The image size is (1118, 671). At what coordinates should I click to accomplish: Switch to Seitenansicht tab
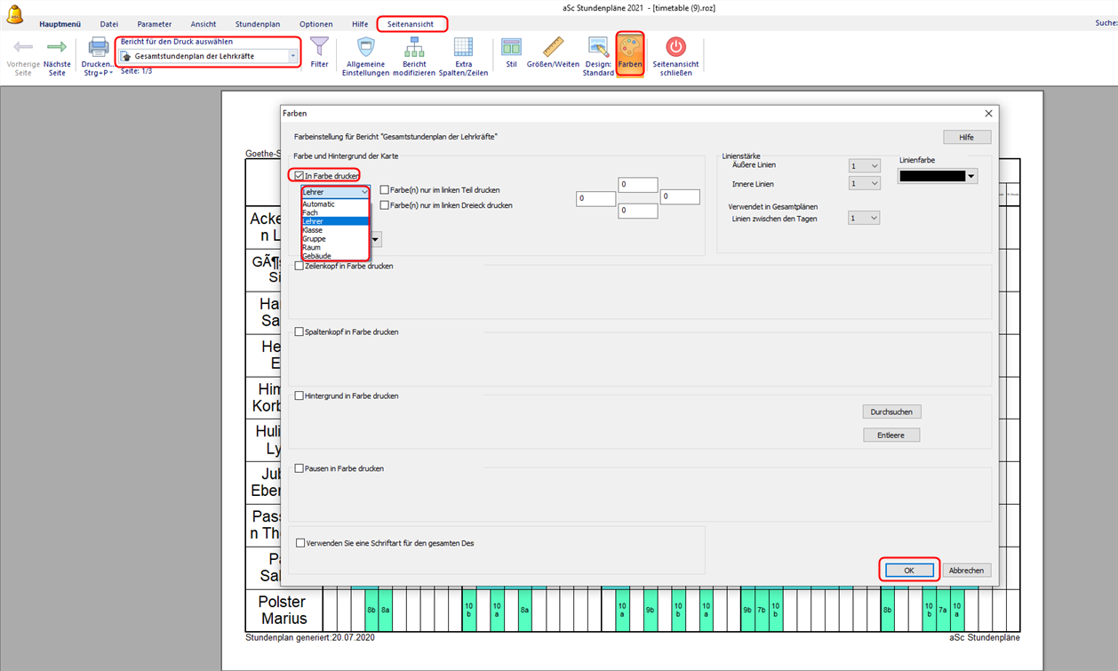pos(411,24)
